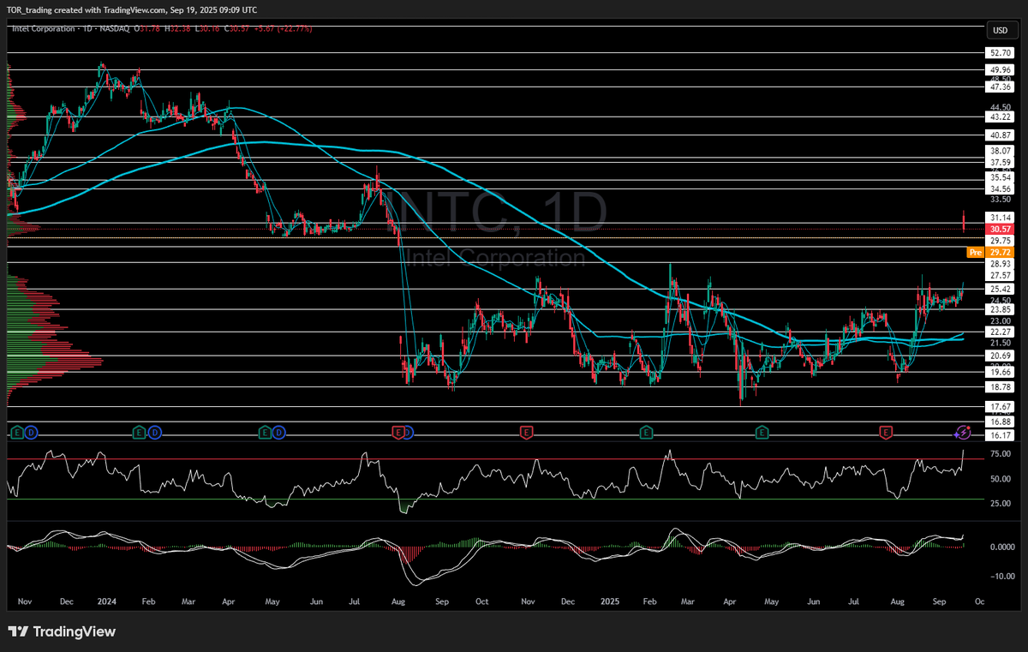
Task: Click the 16.88 price level label
Action: click(x=1001, y=422)
